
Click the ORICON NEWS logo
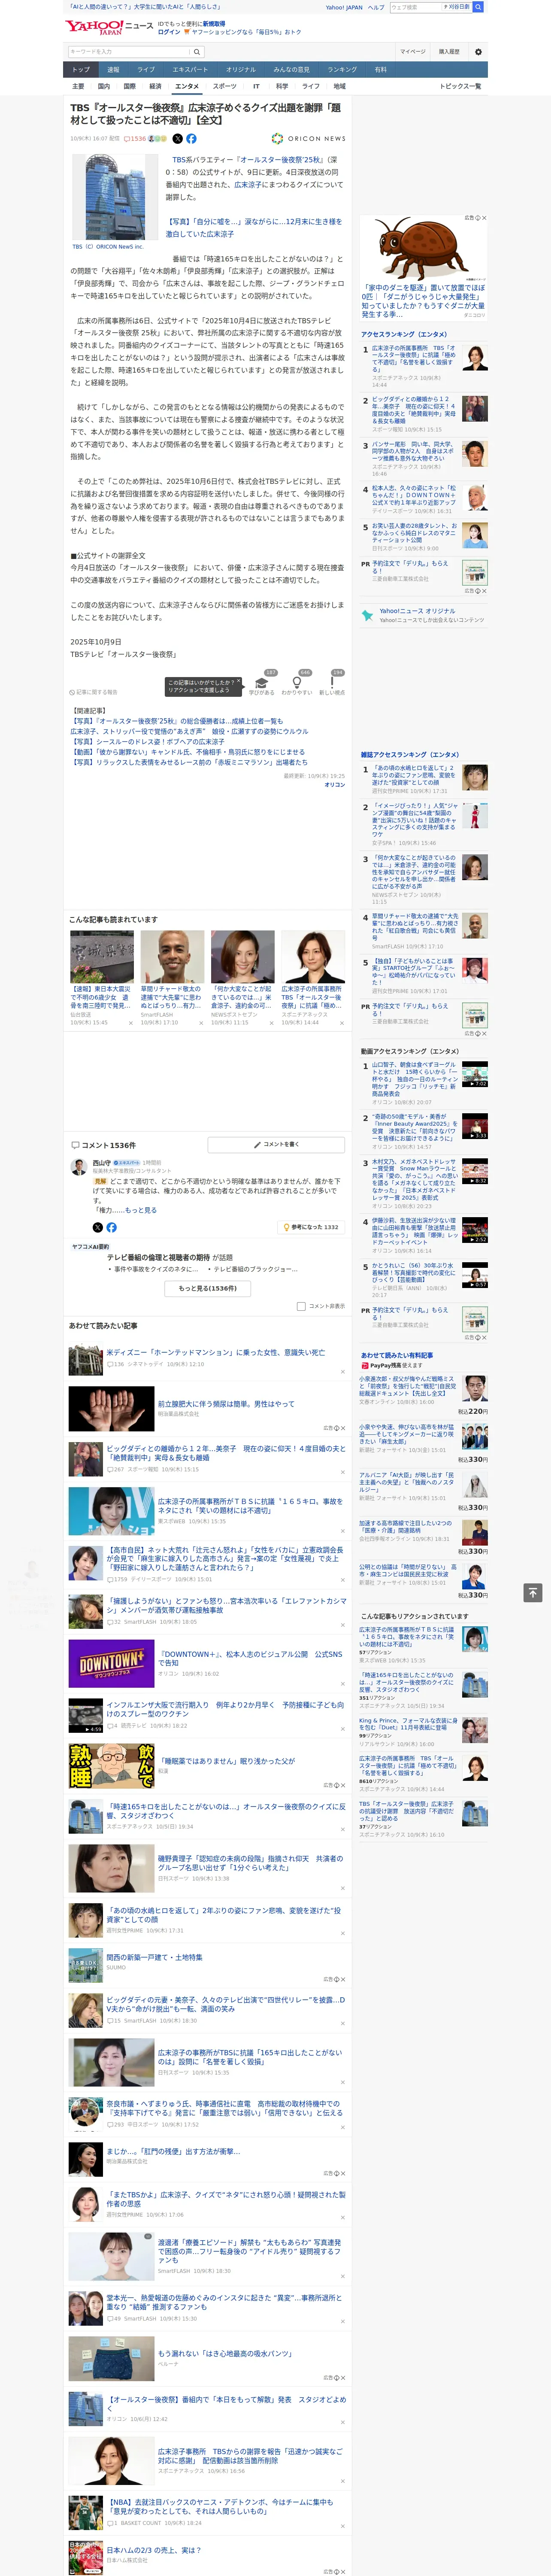pos(308,139)
